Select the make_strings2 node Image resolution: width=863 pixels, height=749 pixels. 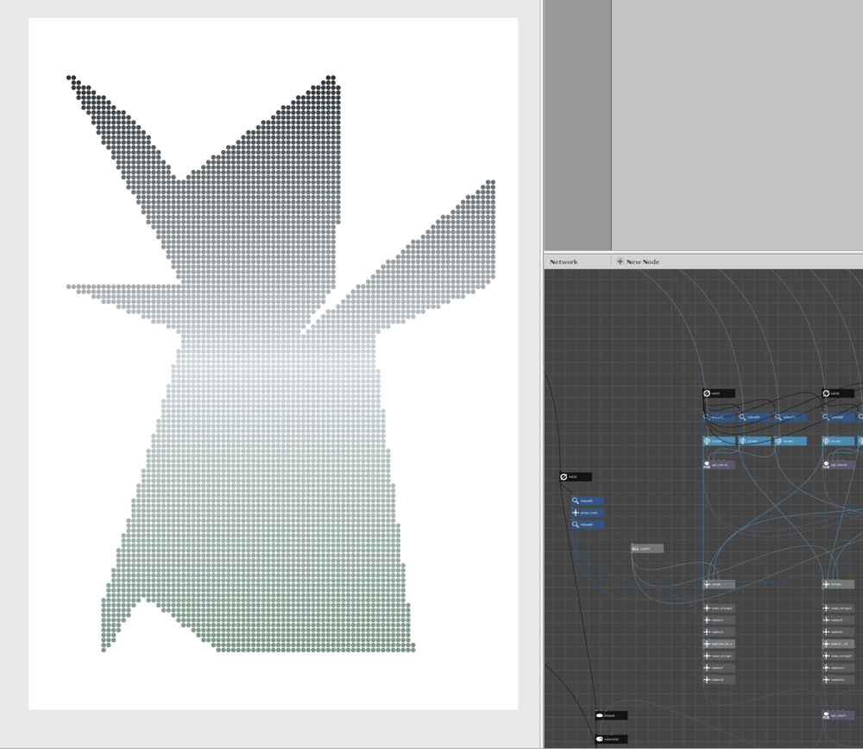click(x=719, y=608)
